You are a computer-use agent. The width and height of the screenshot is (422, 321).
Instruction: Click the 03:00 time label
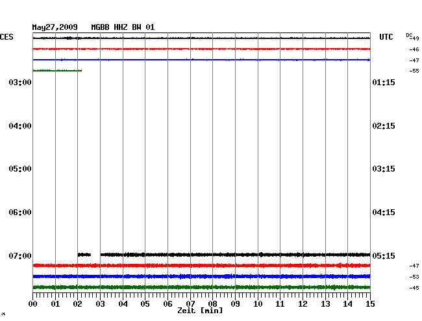(x=20, y=82)
